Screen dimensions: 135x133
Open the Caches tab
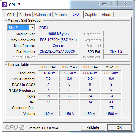(25, 15)
